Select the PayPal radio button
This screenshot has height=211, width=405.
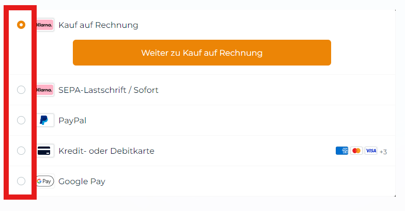(x=21, y=120)
